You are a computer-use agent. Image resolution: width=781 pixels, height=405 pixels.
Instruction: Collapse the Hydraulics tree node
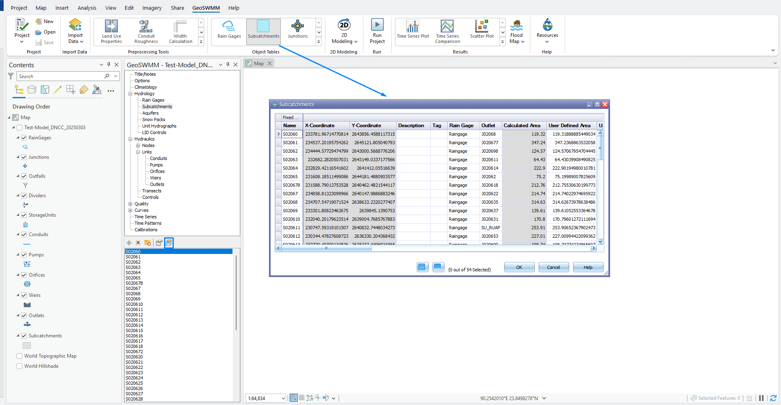point(130,139)
